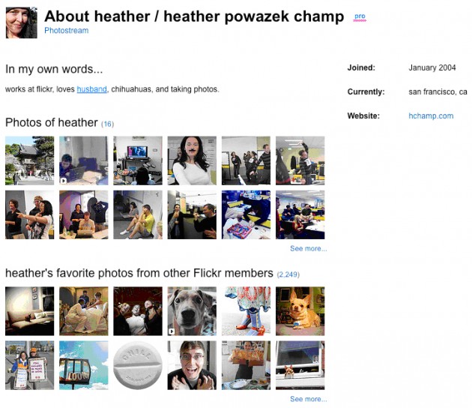Open thumbnail of man in yellow shirt sitting
472x408 pixels.
pyautogui.click(x=138, y=214)
